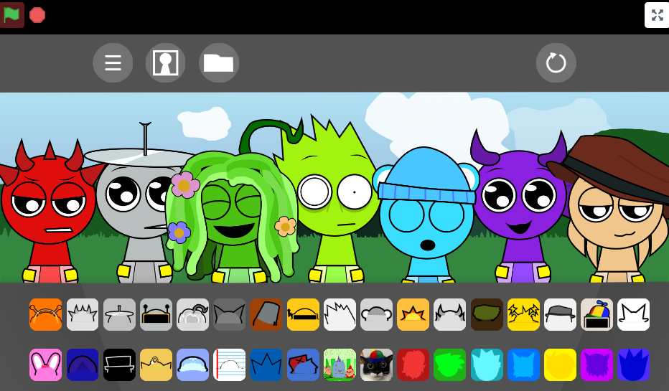Open the folder button in toolbar
This screenshot has width=669, height=391.
219,63
